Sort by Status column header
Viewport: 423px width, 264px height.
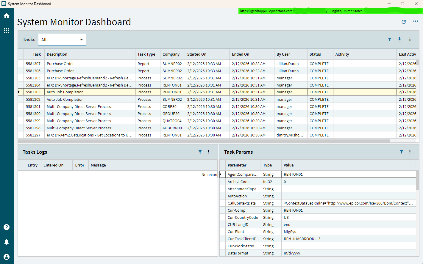pyautogui.click(x=315, y=54)
